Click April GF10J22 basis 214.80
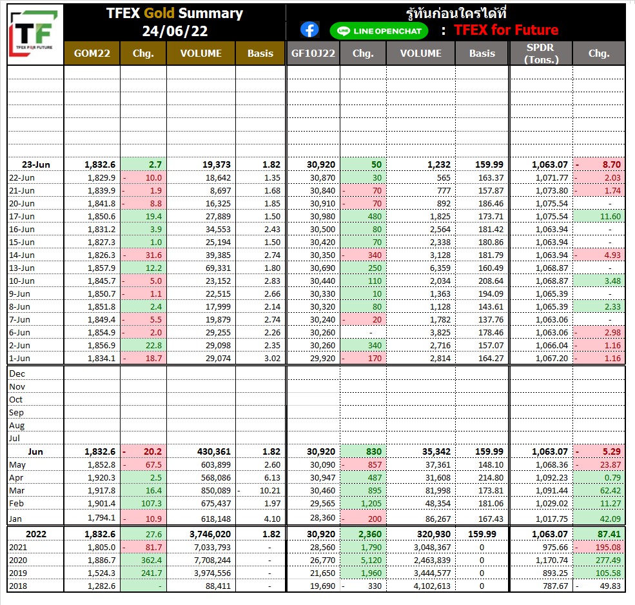This screenshot has width=635, height=605. [491, 477]
